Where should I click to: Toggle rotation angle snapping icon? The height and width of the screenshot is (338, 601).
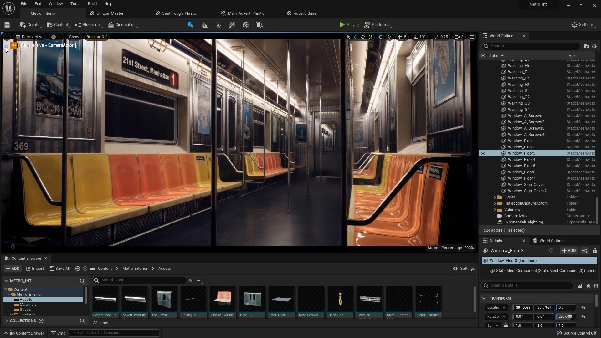[x=415, y=37]
